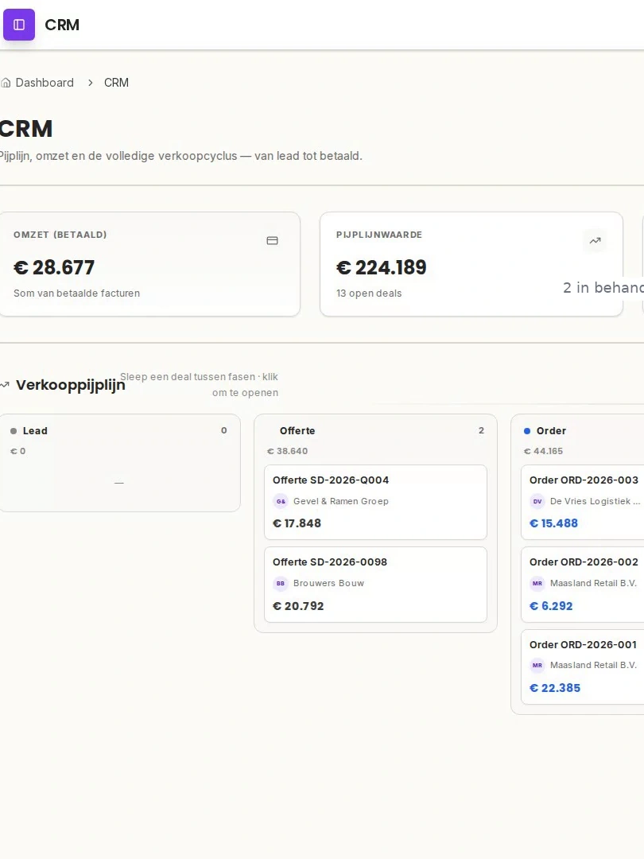This screenshot has width=644, height=859.
Task: Click the De Vries Logistiek company name
Action: coord(595,501)
